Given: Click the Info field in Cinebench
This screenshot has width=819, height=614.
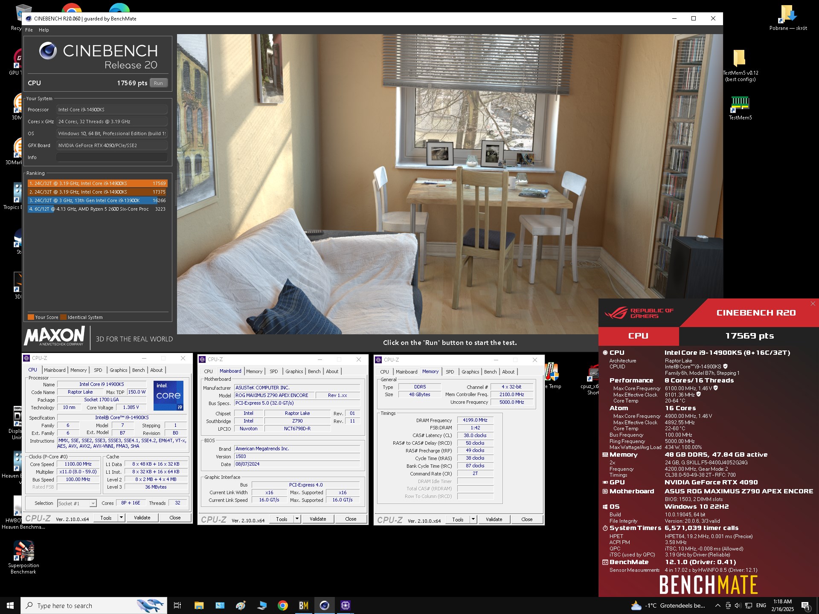Looking at the screenshot, I should tap(112, 157).
